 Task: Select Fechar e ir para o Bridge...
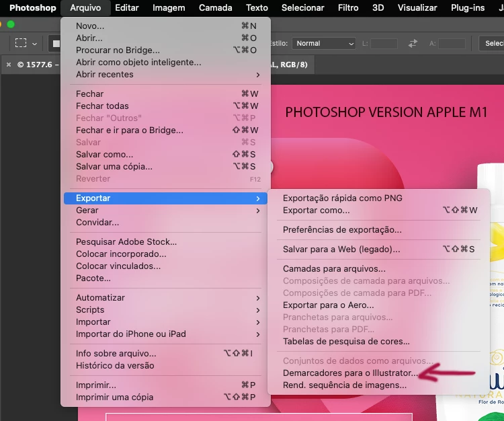point(165,130)
